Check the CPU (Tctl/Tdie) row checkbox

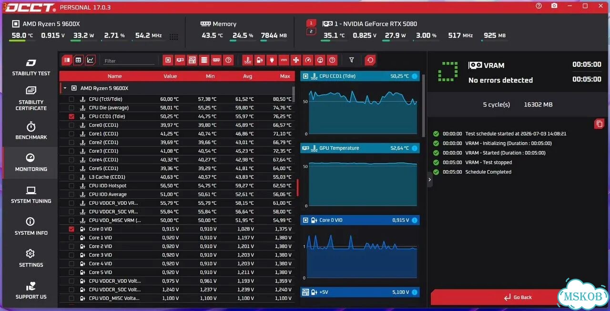[71, 99]
